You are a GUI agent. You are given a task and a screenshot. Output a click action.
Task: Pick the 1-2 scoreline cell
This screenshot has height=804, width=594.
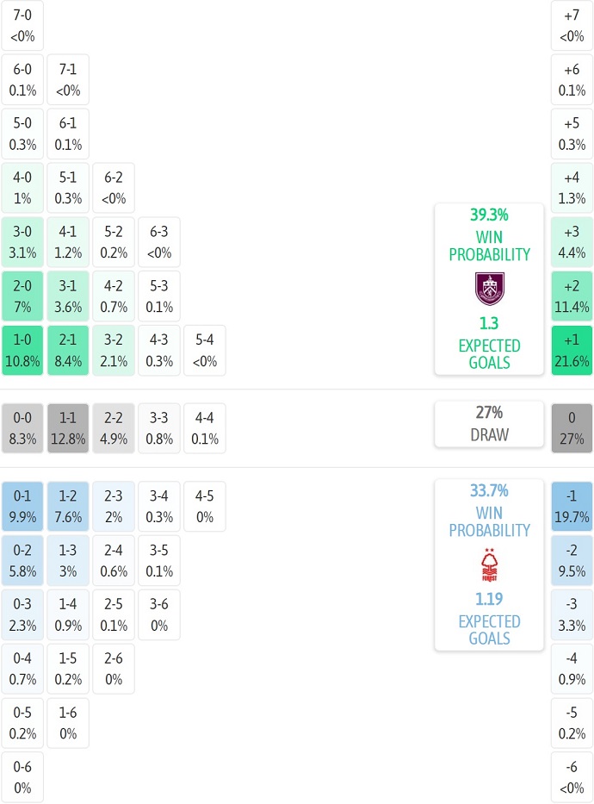tap(68, 507)
